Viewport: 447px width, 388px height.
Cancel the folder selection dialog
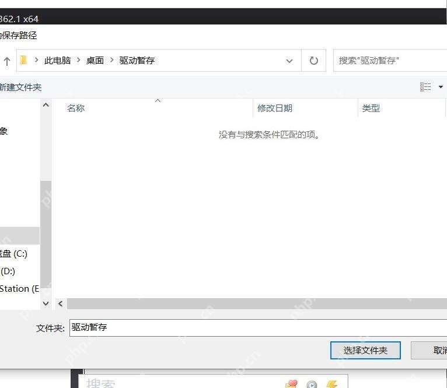429,351
